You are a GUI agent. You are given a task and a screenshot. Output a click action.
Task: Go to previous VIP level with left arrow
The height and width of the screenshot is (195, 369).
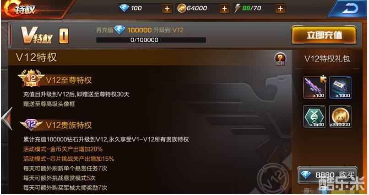click(6, 118)
